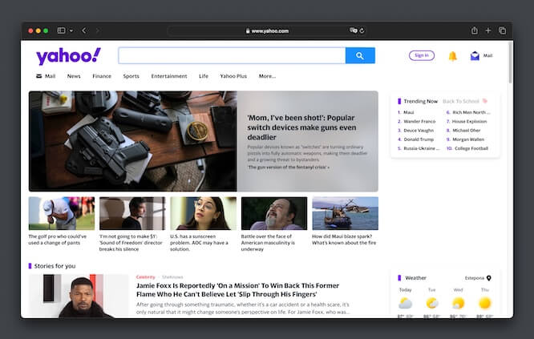The image size is (534, 339).
Task: Open the Maui blaze story thumbnail
Action: (345, 213)
